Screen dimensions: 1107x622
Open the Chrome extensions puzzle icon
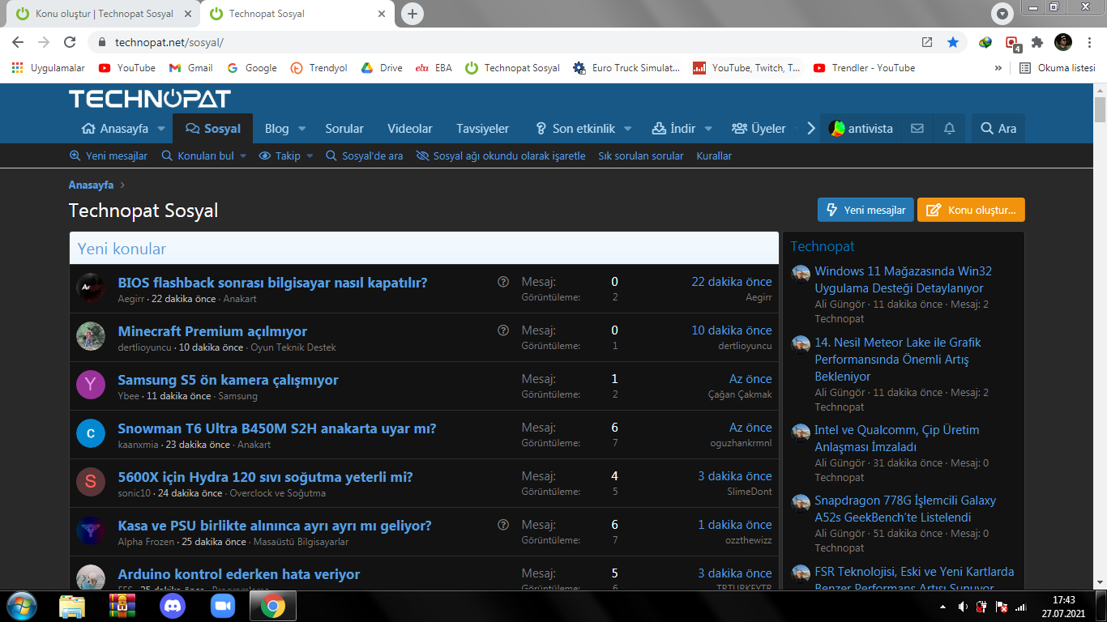[1036, 42]
